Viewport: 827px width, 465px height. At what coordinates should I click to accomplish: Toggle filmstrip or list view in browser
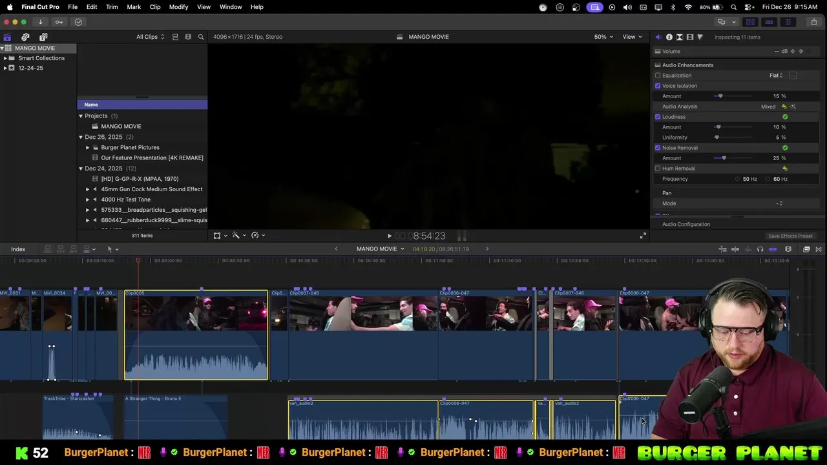click(175, 37)
